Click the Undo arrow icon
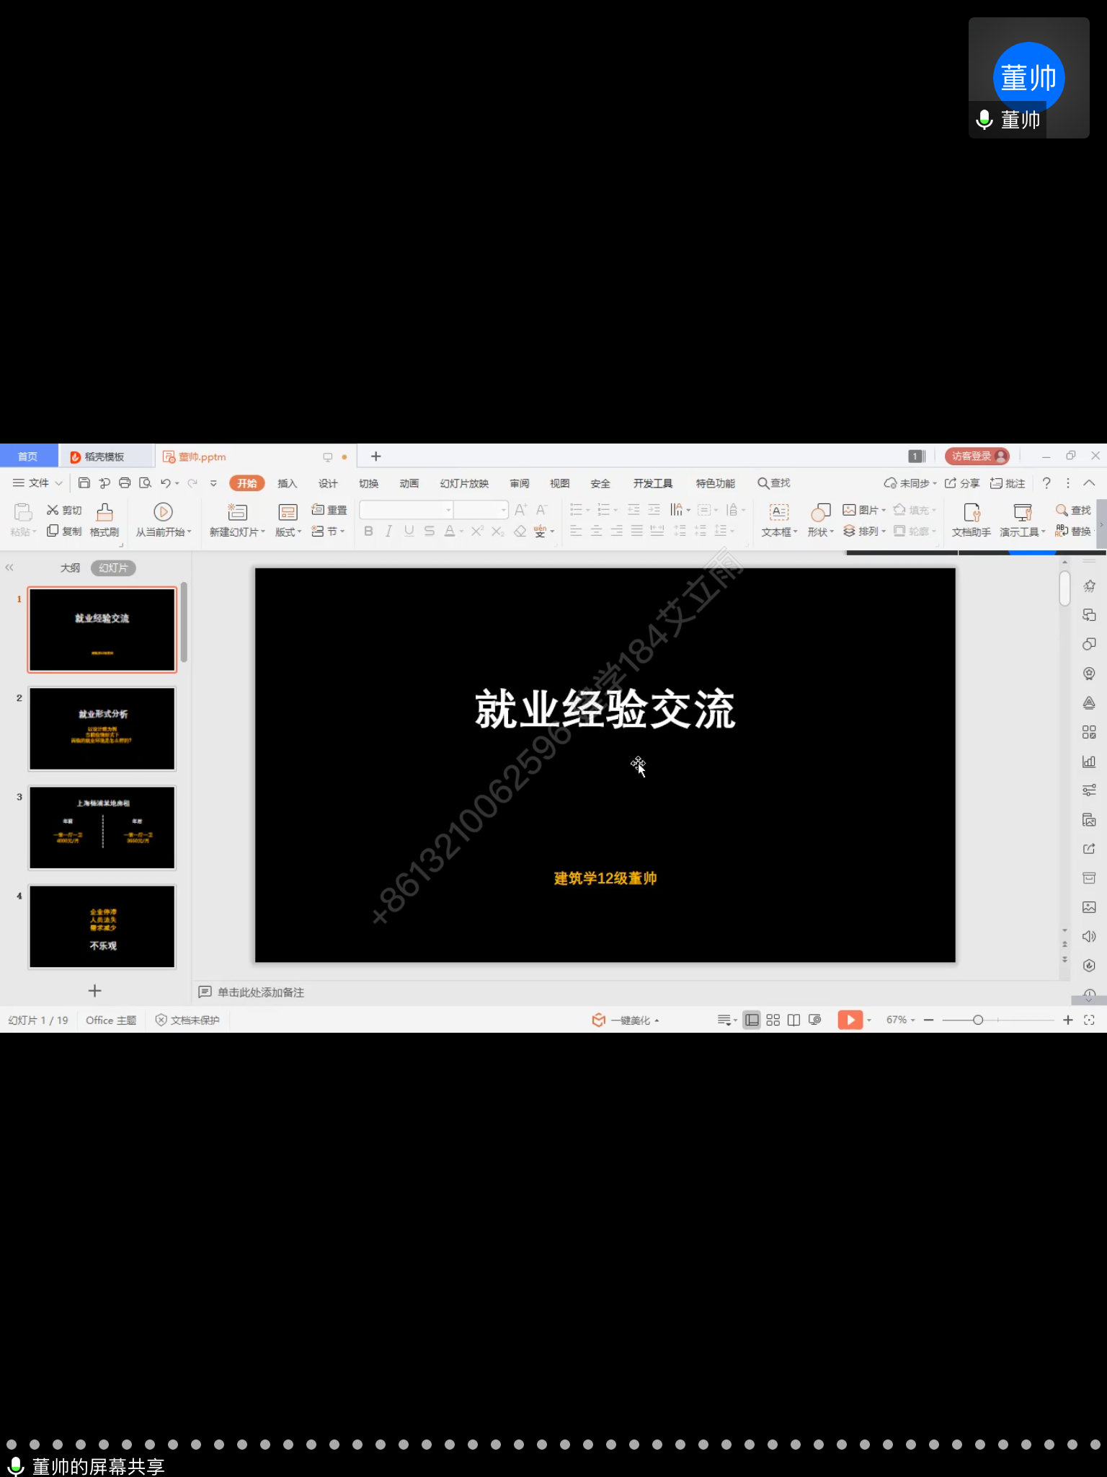1107x1477 pixels. 166,483
